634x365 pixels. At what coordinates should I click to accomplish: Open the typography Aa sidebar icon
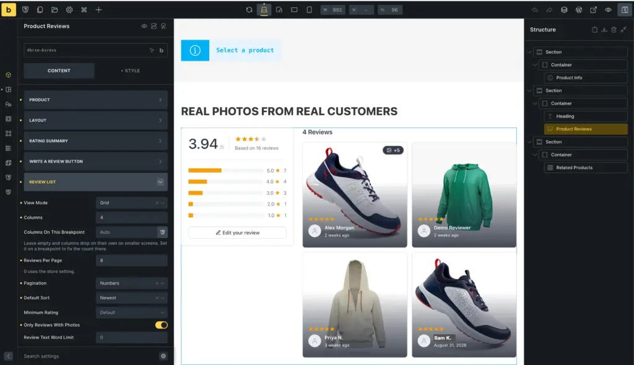9,105
